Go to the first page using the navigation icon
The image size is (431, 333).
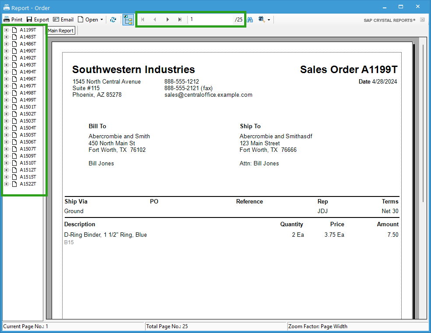pyautogui.click(x=142, y=19)
